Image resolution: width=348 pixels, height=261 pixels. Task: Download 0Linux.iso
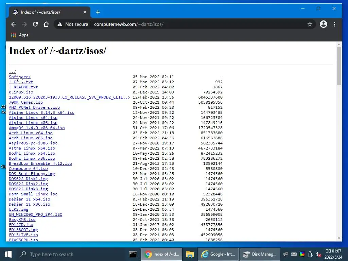coord(21,92)
